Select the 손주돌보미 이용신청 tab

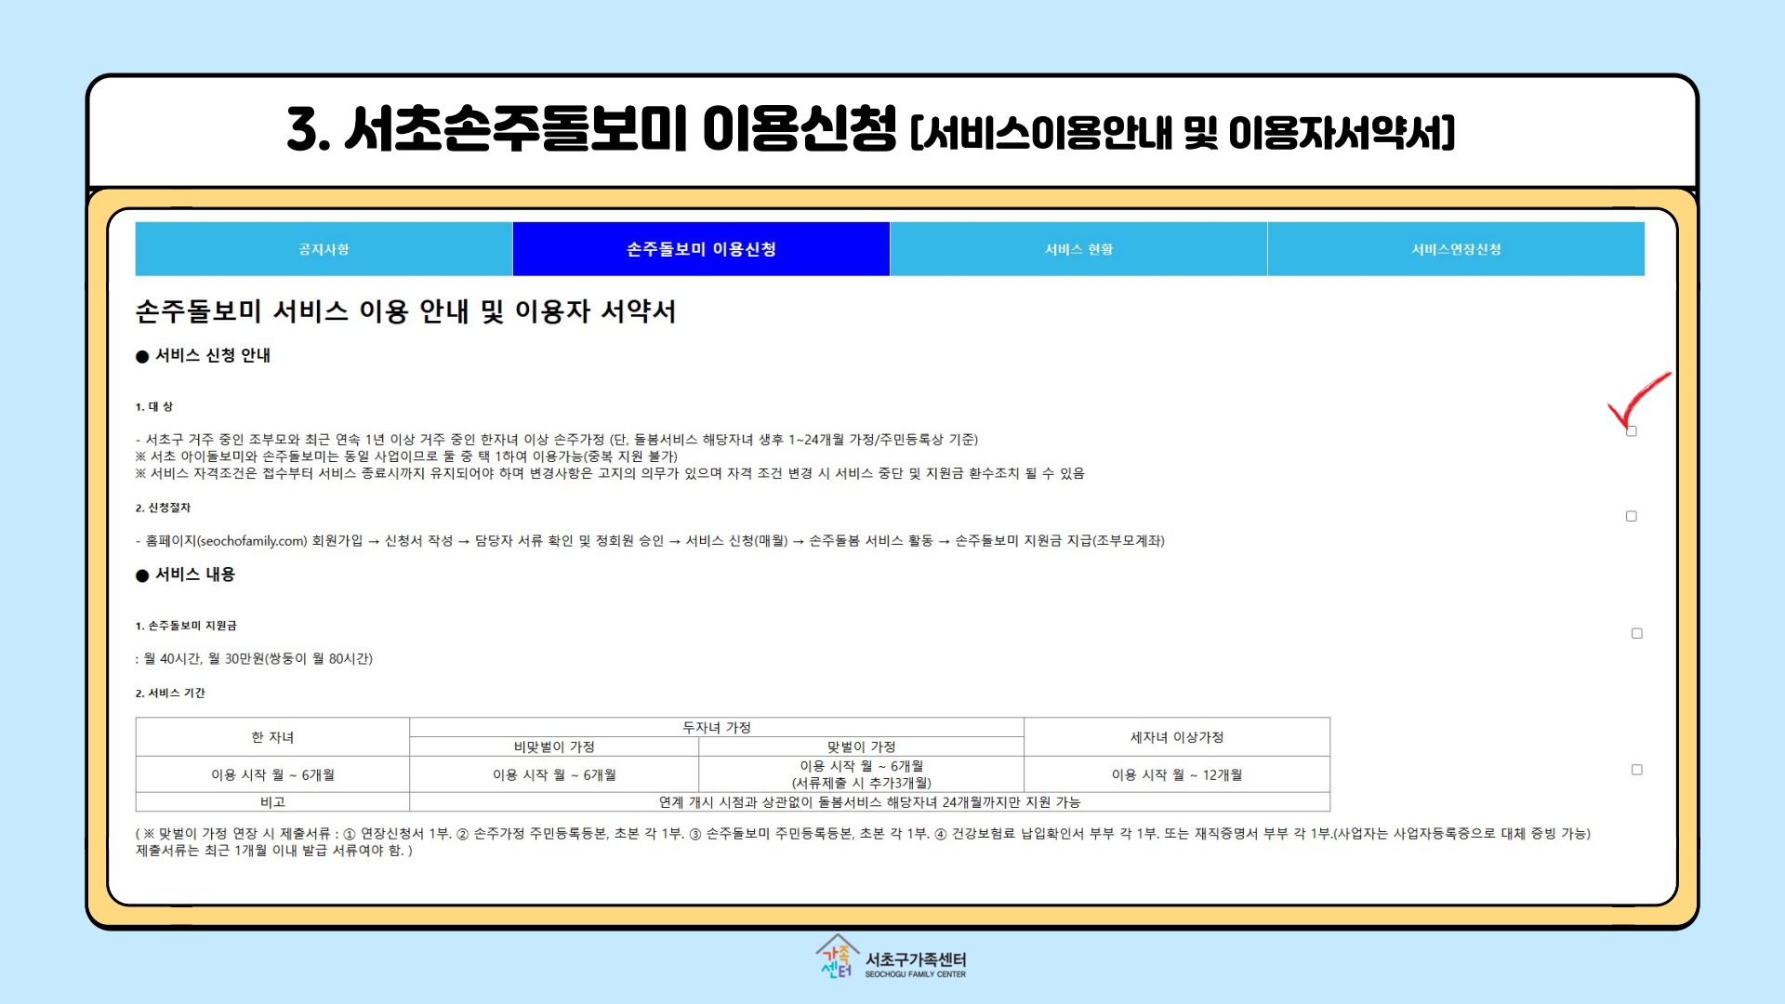701,249
